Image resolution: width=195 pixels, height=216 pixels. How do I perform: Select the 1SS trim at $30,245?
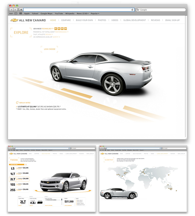coord(19,184)
